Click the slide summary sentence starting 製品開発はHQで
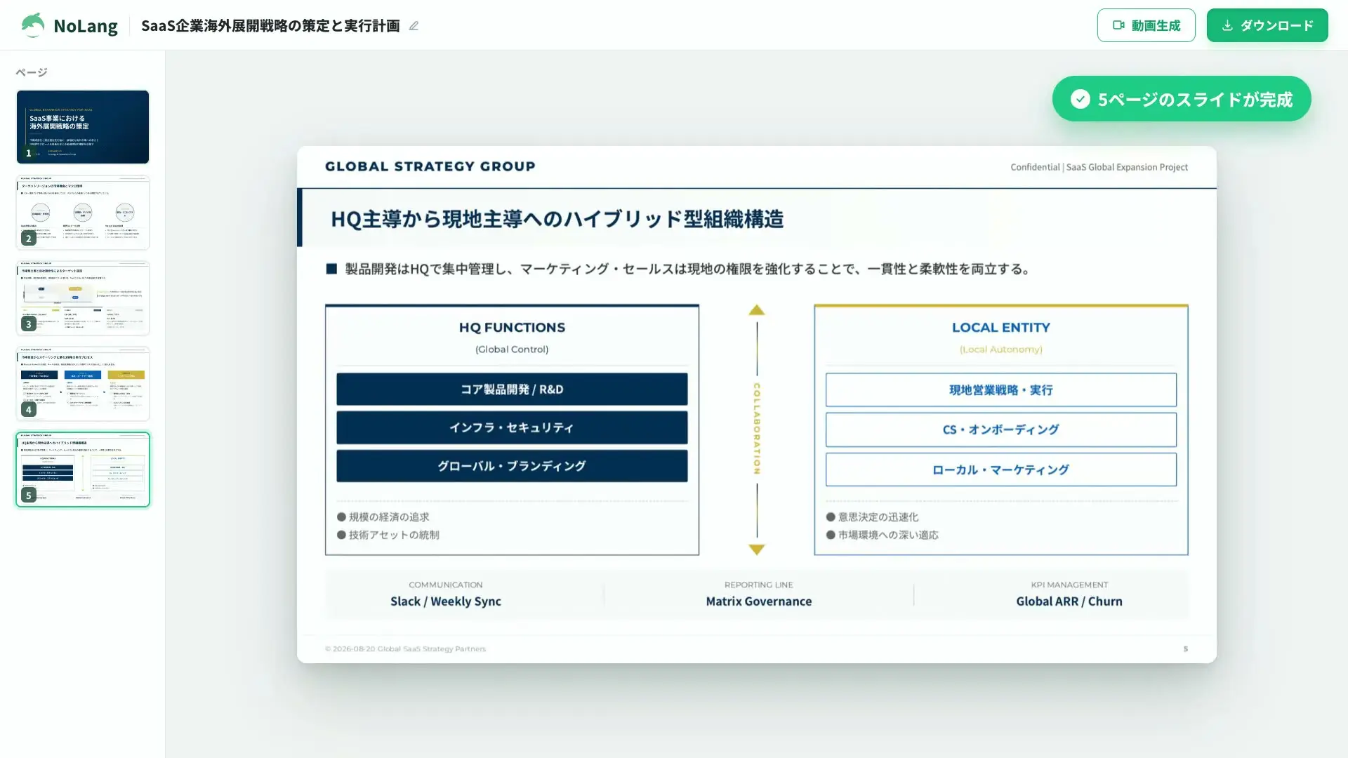Viewport: 1348px width, 758px height. click(688, 269)
